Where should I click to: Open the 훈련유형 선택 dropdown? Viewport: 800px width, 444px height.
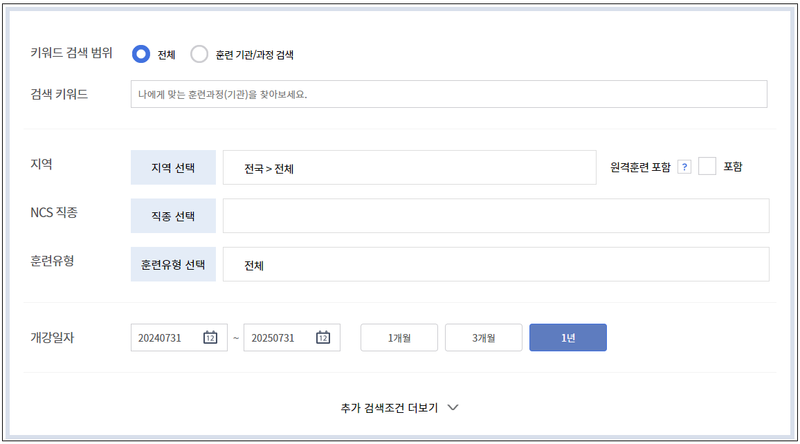pos(173,263)
